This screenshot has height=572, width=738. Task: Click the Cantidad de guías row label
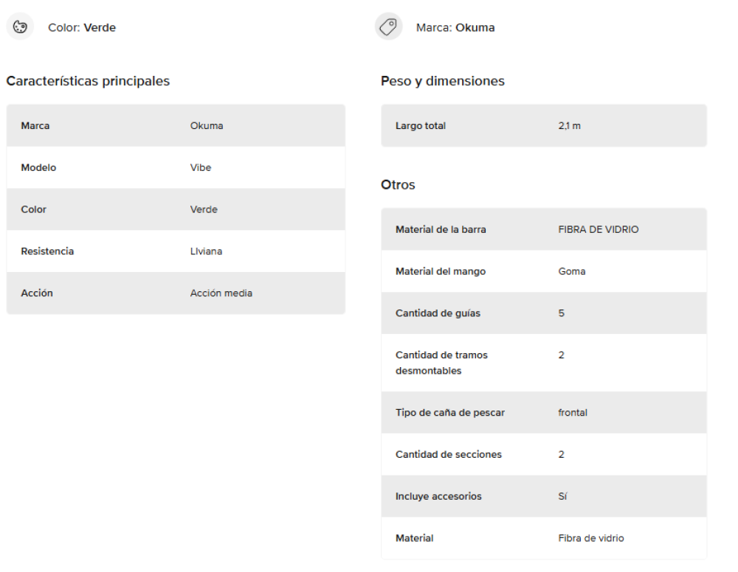coord(438,313)
